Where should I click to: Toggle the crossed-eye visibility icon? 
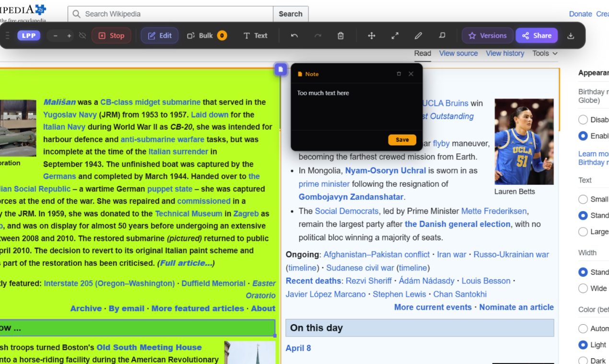(x=82, y=35)
